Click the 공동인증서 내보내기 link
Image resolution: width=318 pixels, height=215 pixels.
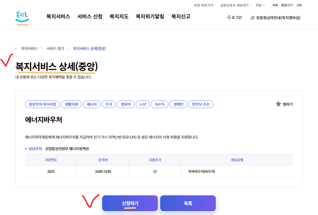click(x=234, y=5)
